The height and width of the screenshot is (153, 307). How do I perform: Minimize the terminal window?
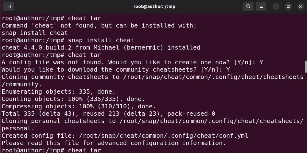[x=276, y=7]
